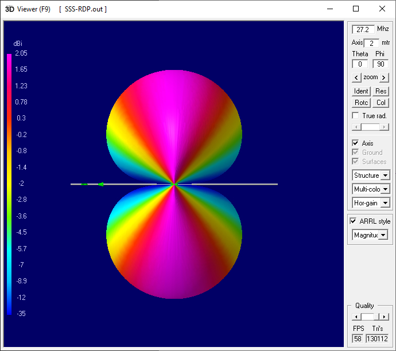Toggle the ARRL style checkbox
Screen dimensions: 396x351
[354, 221]
